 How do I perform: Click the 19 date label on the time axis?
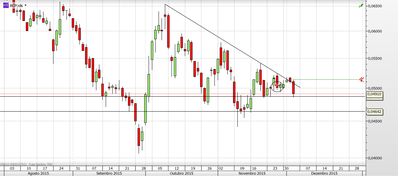(x=193, y=168)
